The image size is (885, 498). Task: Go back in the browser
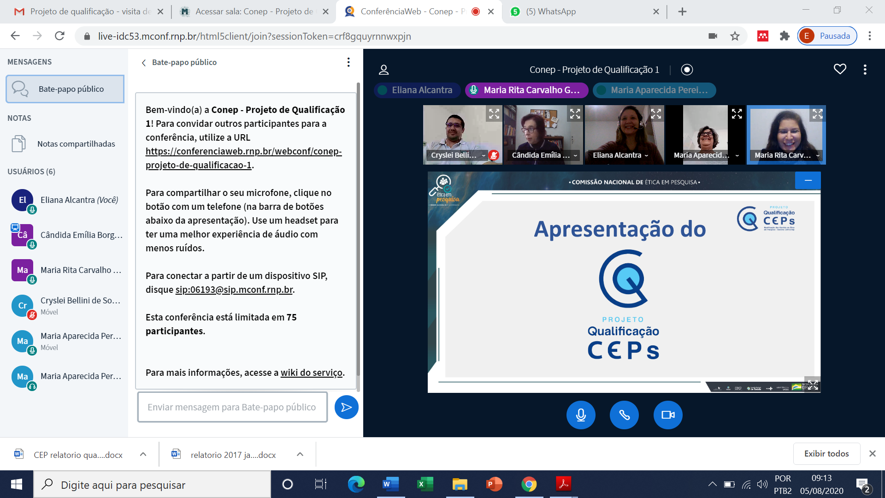(x=15, y=36)
